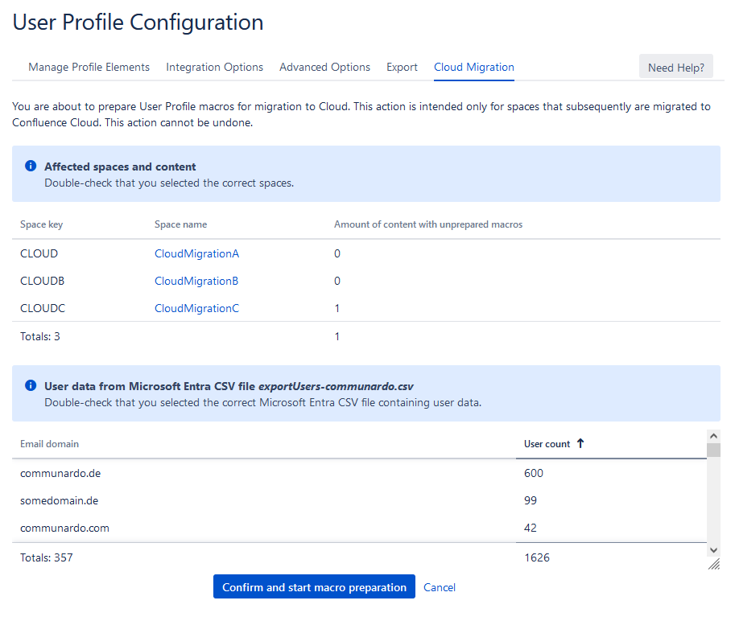Open the CloudMigrationA space link
735x621 pixels.
coord(196,253)
